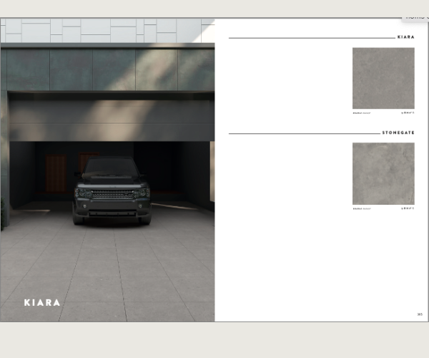Click the white cladding panels atop building
This screenshot has width=429, height=358.
coord(107,30)
